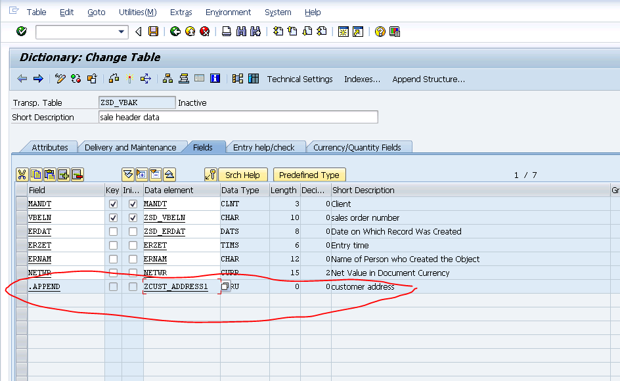Click the Paste rows icon
The image size is (620, 381).
49,174
